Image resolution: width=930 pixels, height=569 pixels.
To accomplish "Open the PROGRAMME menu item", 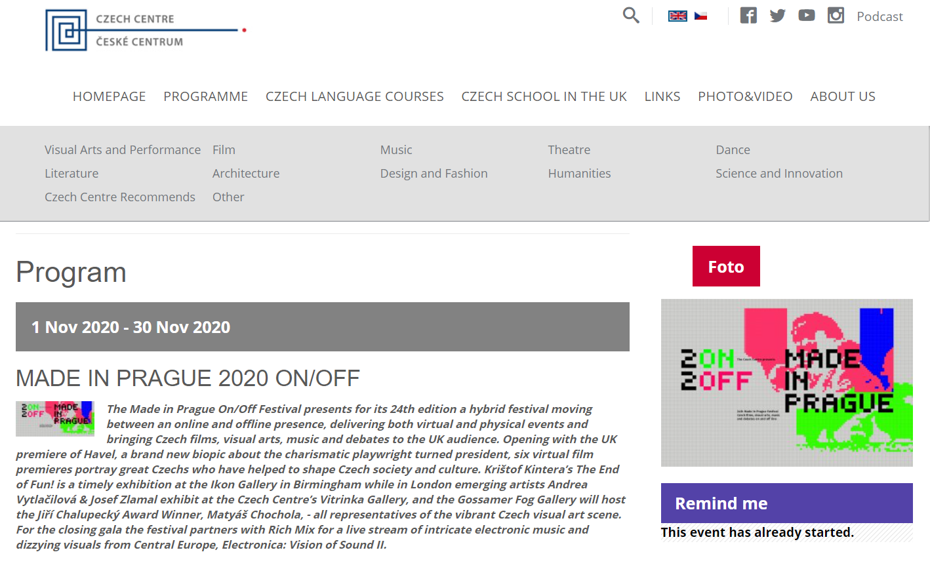I will pos(206,96).
